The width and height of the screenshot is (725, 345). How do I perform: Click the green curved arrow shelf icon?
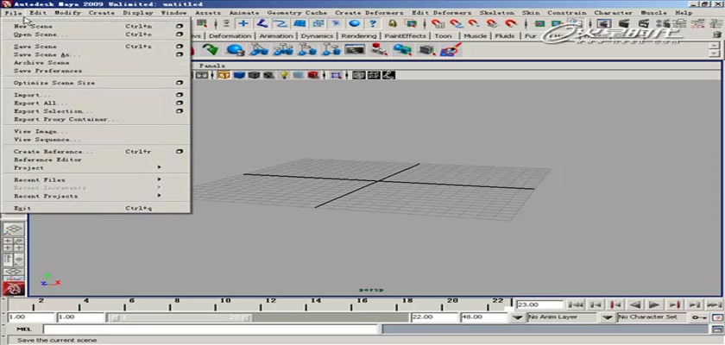pyautogui.click(x=210, y=49)
